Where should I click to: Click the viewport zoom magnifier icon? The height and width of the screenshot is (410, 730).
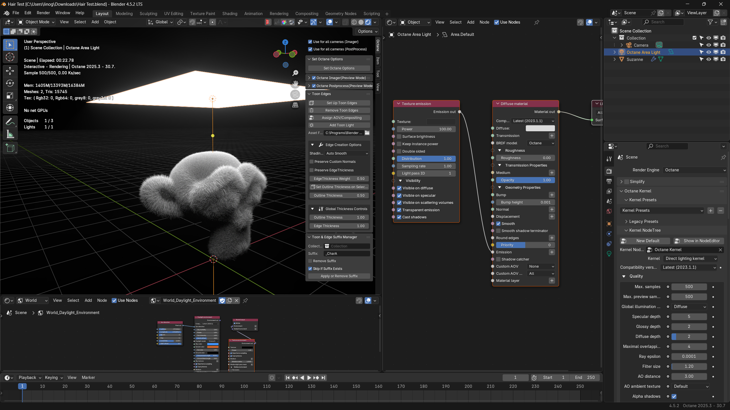click(295, 73)
